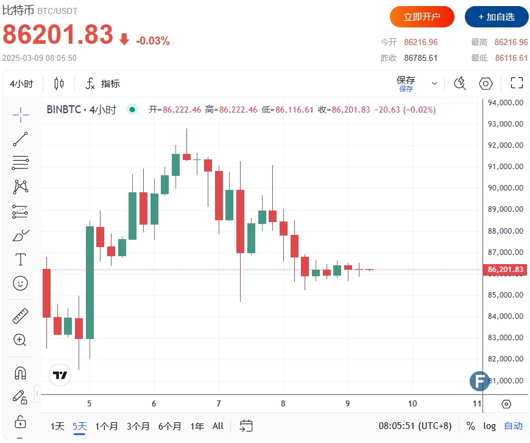Expand the 保存 dropdown arrow
Image resolution: width=530 pixels, height=443 pixels.
434,83
